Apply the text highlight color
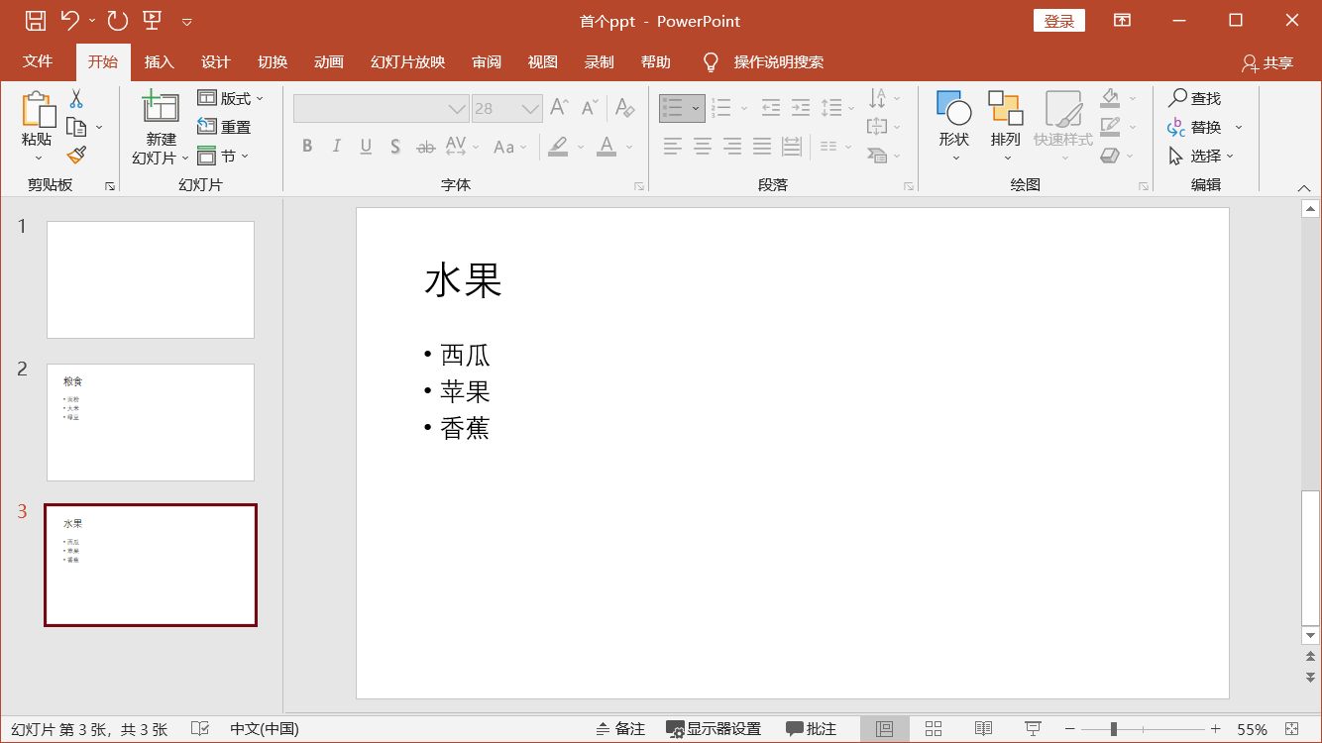The image size is (1322, 743). coord(558,147)
